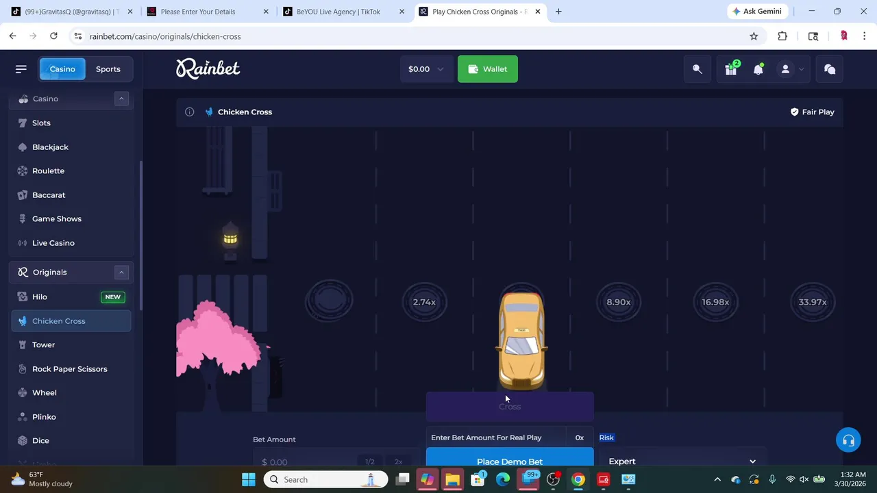Open Slots in sidebar
This screenshot has height=493, width=877.
pyautogui.click(x=71, y=123)
